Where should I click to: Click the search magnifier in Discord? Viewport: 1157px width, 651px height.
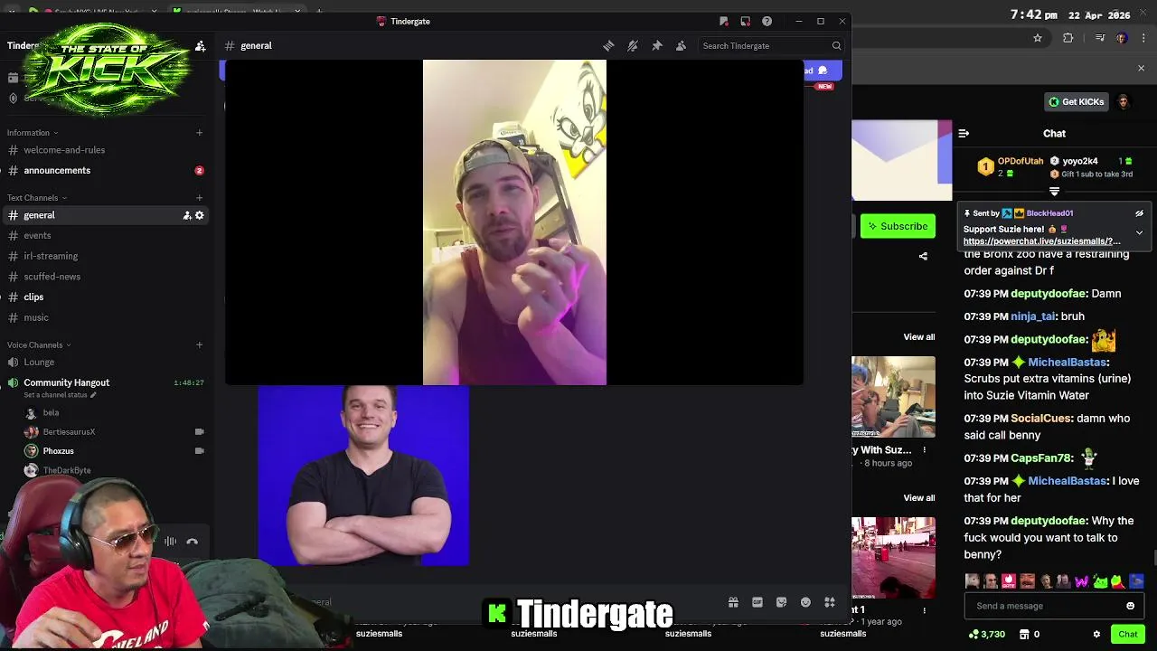pos(836,45)
